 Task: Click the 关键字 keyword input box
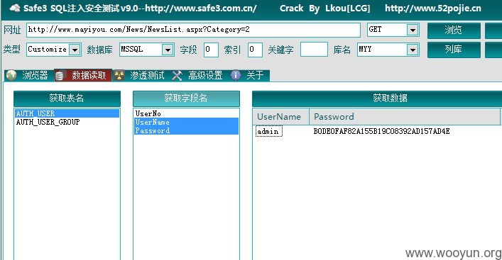pos(314,50)
